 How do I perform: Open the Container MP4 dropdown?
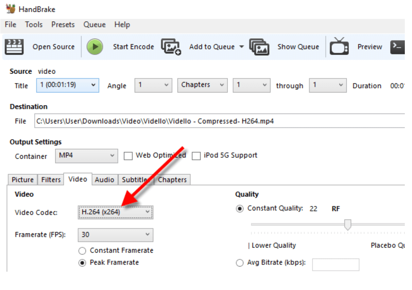[x=86, y=156]
